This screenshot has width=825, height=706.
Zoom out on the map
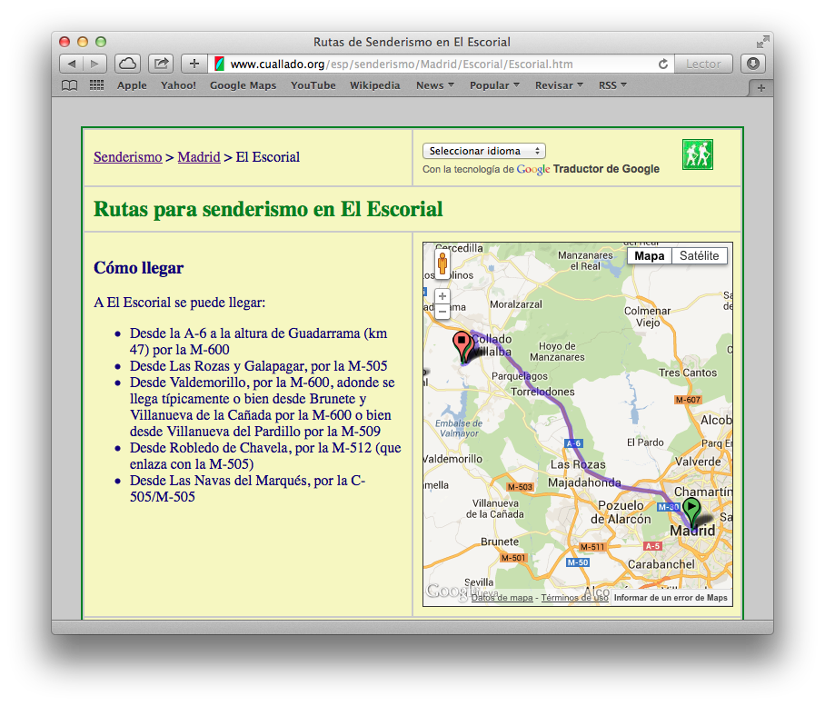(x=442, y=312)
